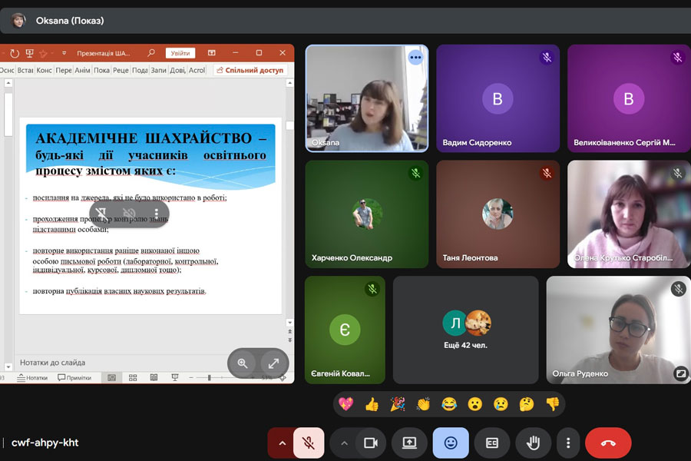Unmute your microphone
This screenshot has height=461, width=691.
point(309,443)
